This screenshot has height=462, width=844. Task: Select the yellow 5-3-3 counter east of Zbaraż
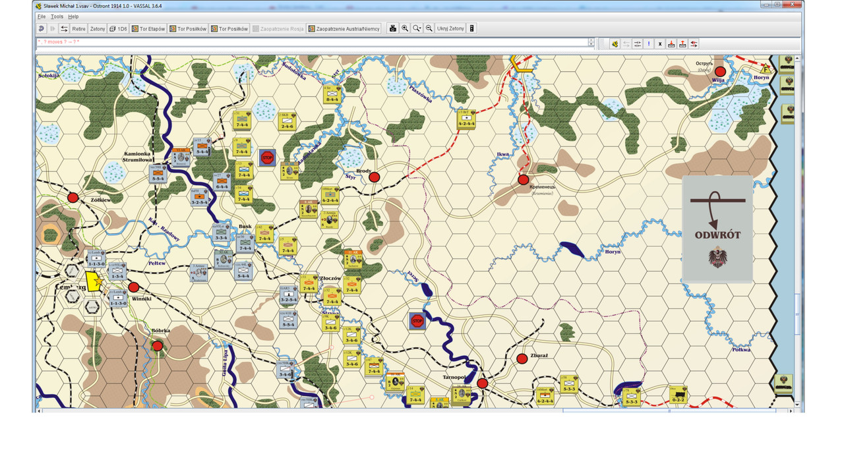click(x=569, y=384)
